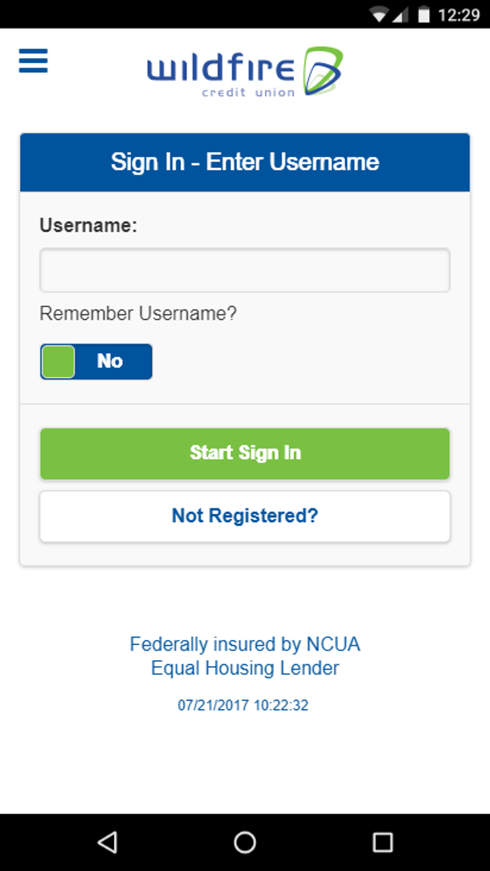Screen dimensions: 490x871
Task: Tap the Not Registered? button
Action: pyautogui.click(x=245, y=516)
